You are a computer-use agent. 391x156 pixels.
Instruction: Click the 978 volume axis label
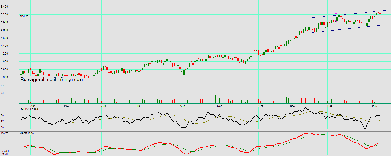3,93
